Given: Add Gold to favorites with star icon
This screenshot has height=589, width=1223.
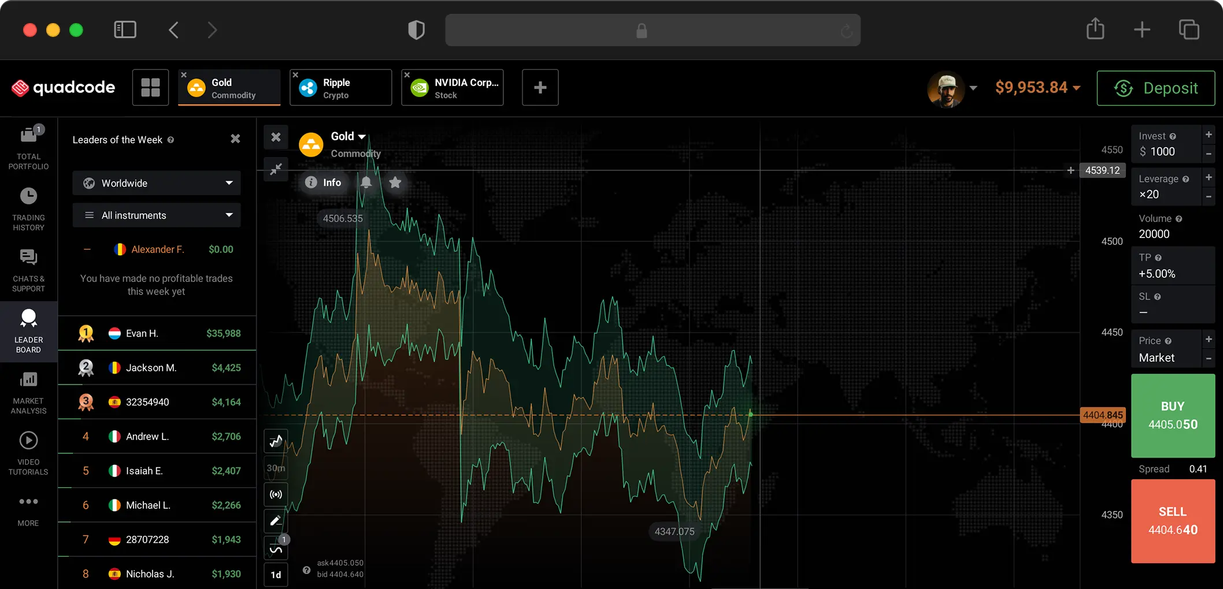Looking at the screenshot, I should [x=395, y=182].
